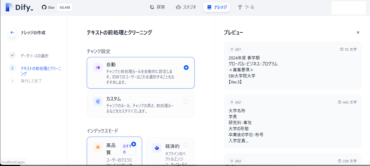
Task: Click the おすすめ badge
Action: tap(128, 149)
